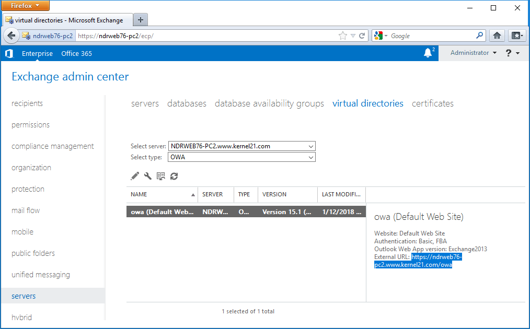Click the Version 15.1 cell
Screen dimensions: 530x329
pos(287,212)
